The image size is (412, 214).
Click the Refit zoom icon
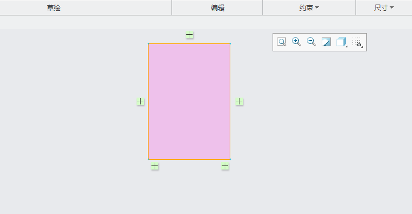[281, 42]
